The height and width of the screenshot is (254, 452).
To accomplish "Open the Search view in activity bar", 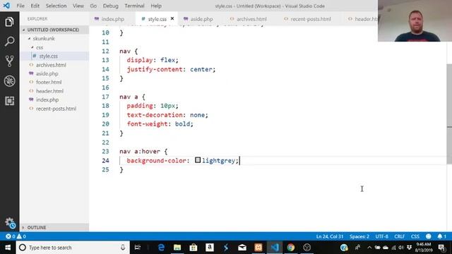I will pyautogui.click(x=9, y=42).
